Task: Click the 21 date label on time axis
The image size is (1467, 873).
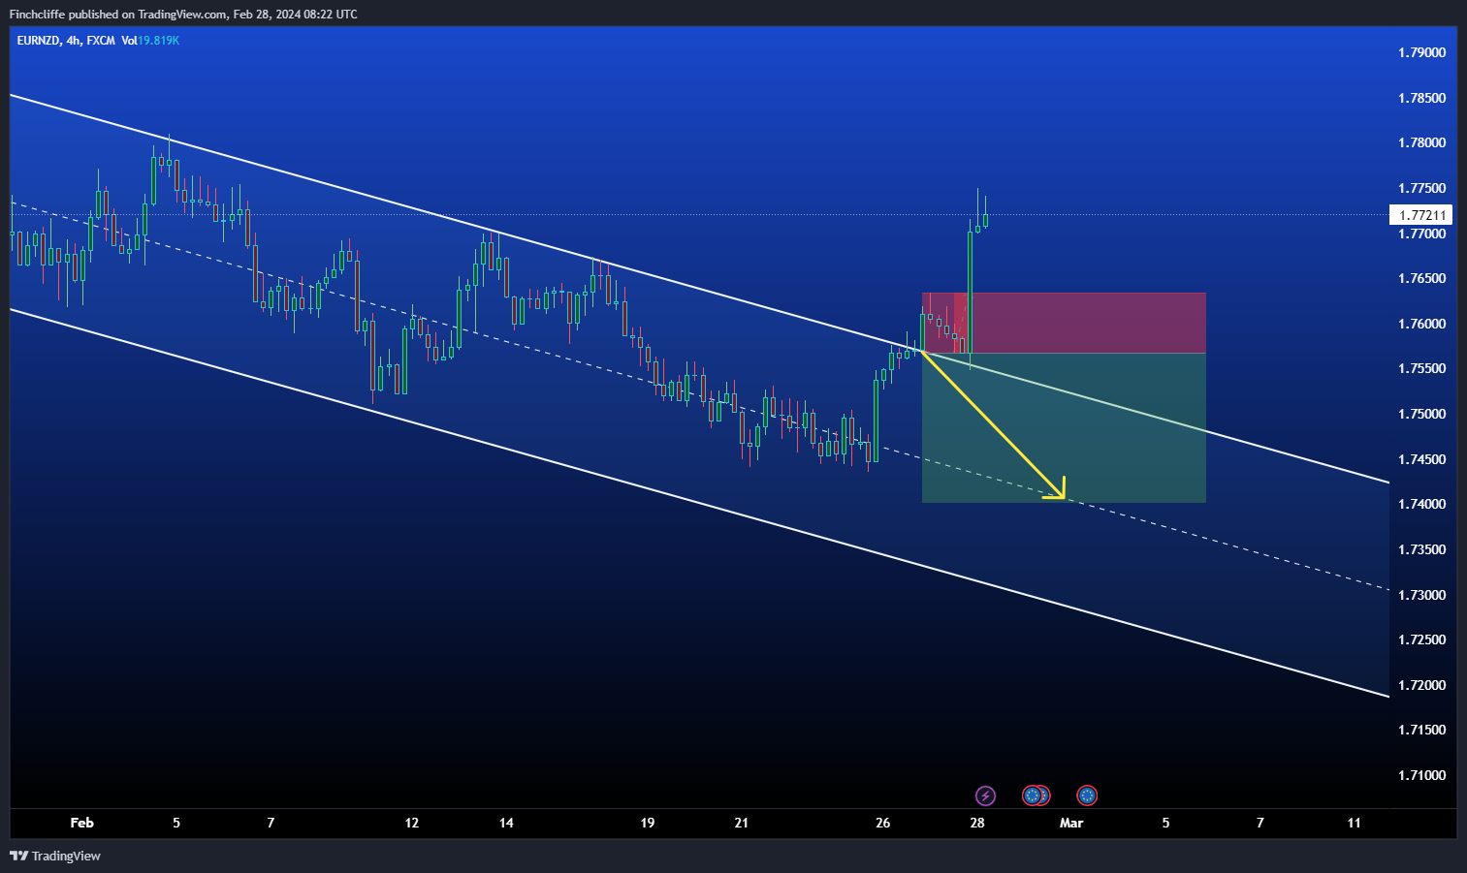Action: (742, 823)
